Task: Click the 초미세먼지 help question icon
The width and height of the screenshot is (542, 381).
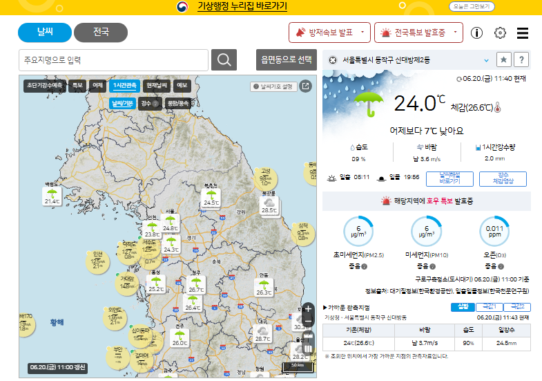Action: click(365, 266)
